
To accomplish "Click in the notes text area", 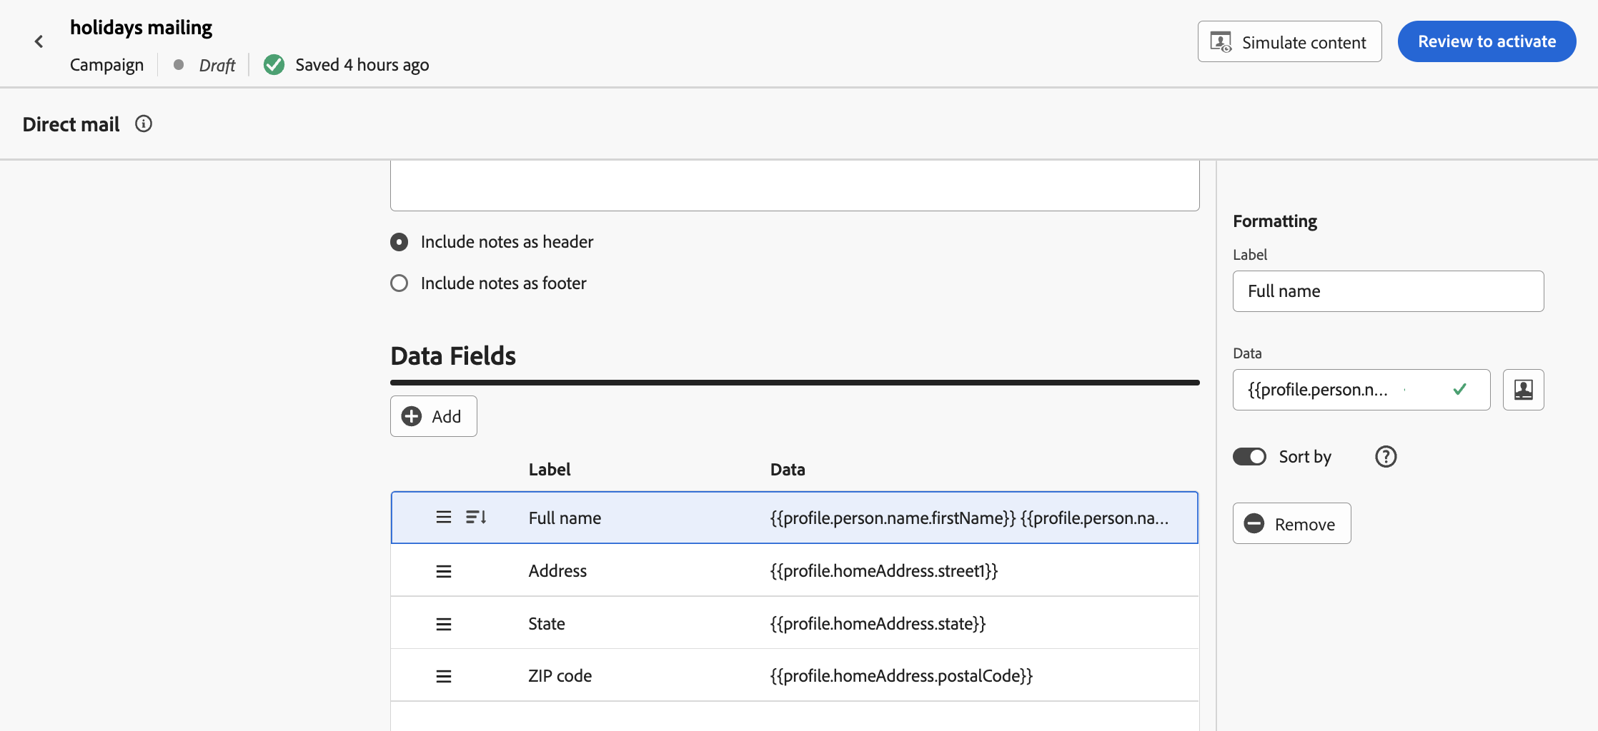I will coord(794,186).
